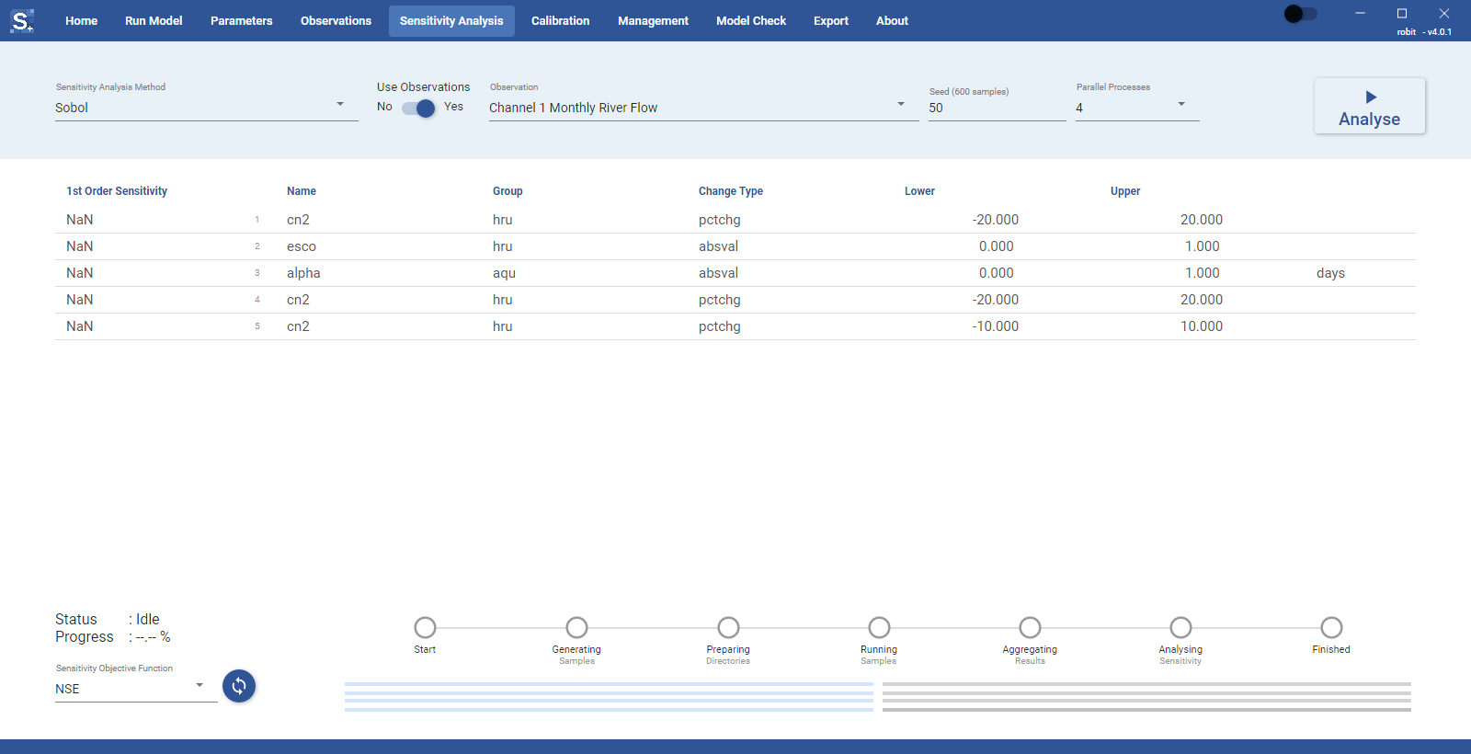Switch to the Parameters tab
This screenshot has height=754, width=1471.
pyautogui.click(x=241, y=20)
